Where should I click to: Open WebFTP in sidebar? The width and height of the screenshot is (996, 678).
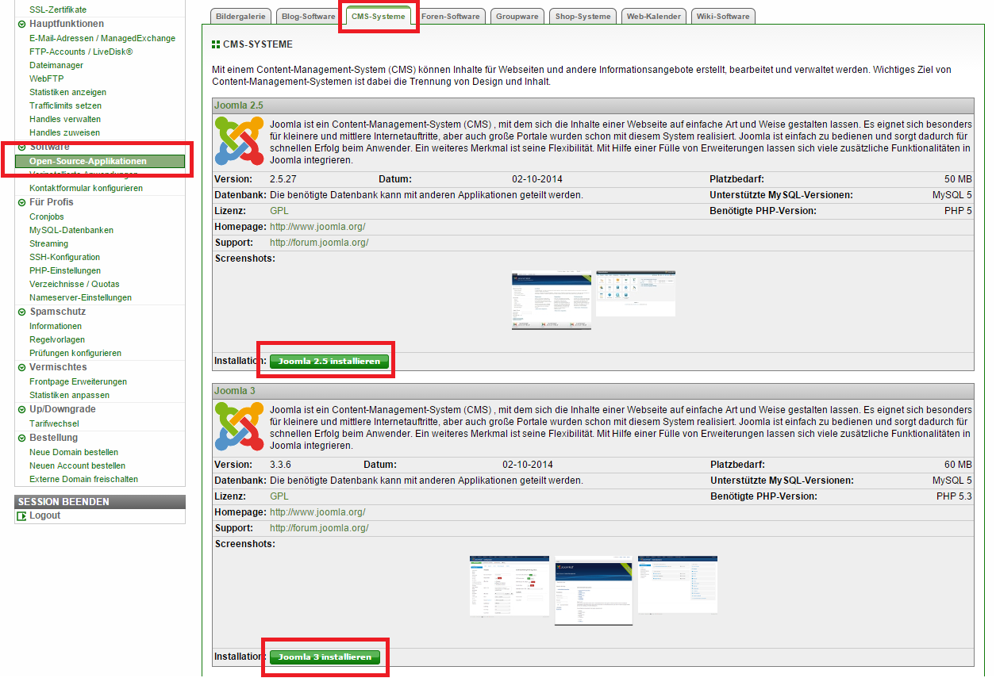[x=46, y=79]
